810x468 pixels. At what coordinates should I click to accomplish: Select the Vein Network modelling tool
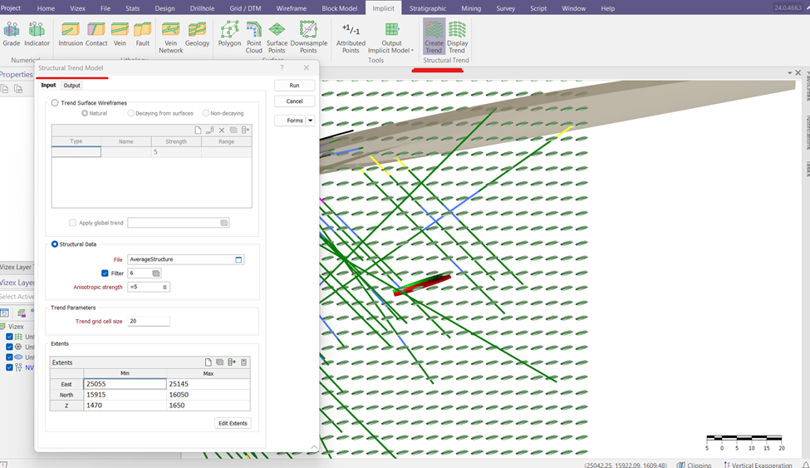(x=171, y=37)
